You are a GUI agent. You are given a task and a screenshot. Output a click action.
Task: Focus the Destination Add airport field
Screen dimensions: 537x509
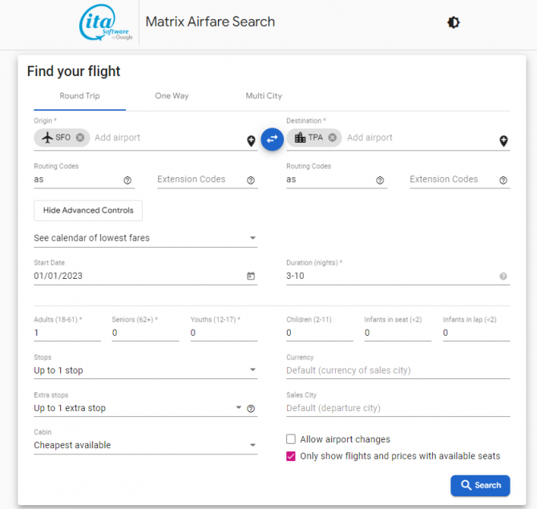coord(421,138)
